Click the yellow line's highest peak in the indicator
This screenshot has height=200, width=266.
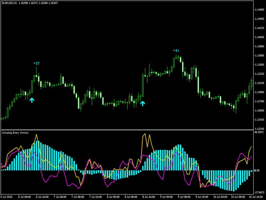pyautogui.click(x=145, y=134)
